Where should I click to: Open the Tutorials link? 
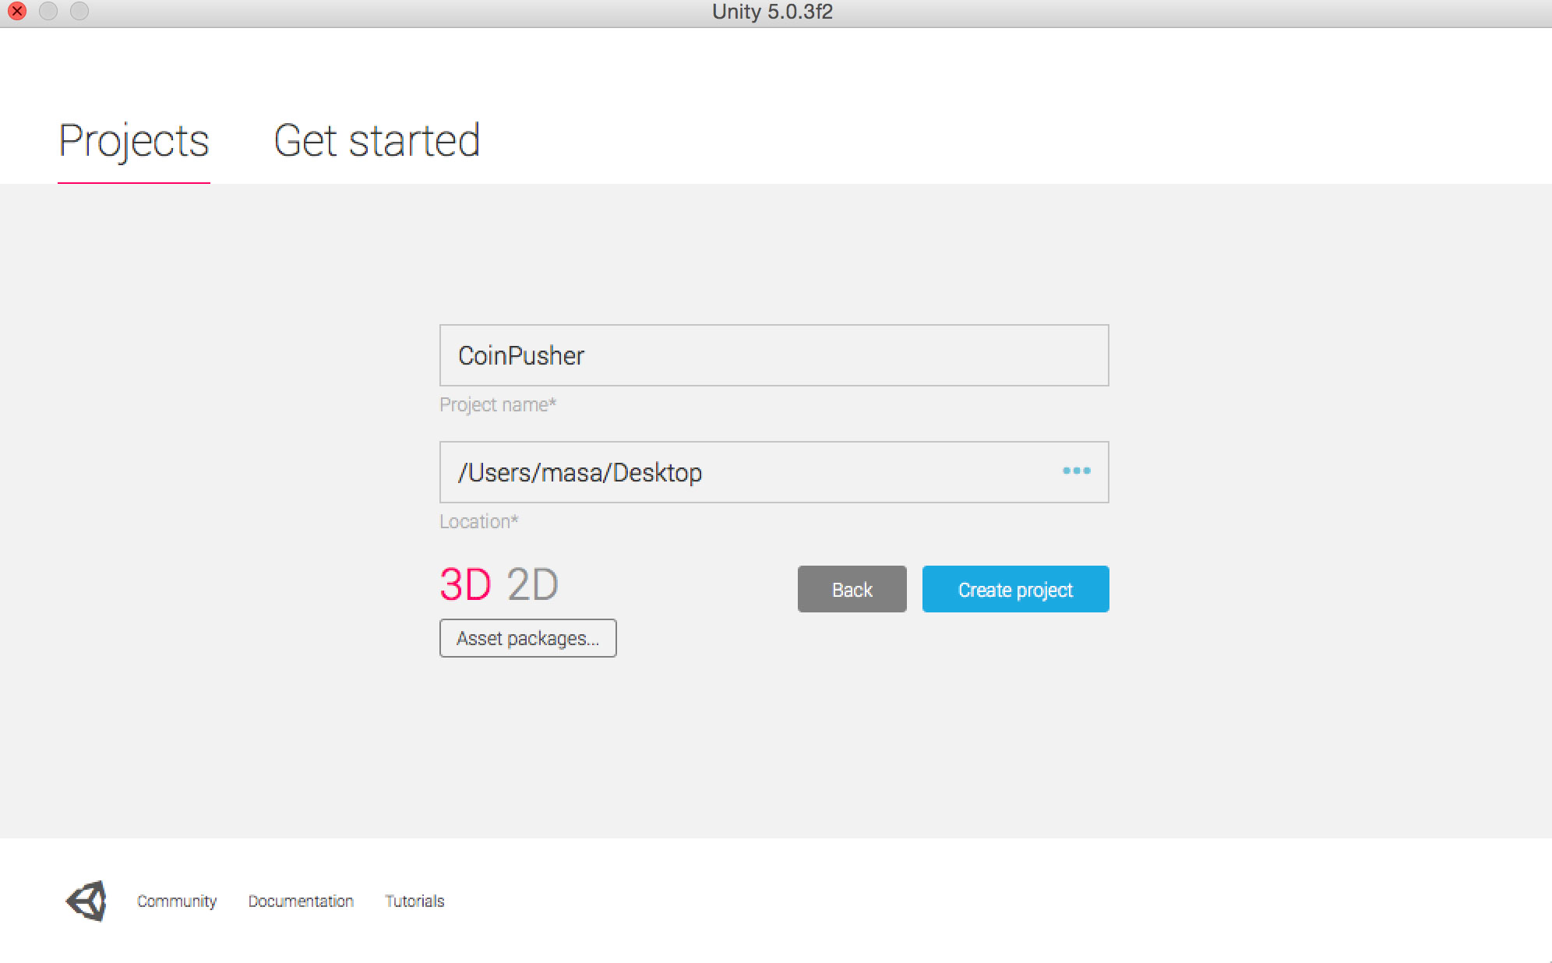[x=414, y=901]
